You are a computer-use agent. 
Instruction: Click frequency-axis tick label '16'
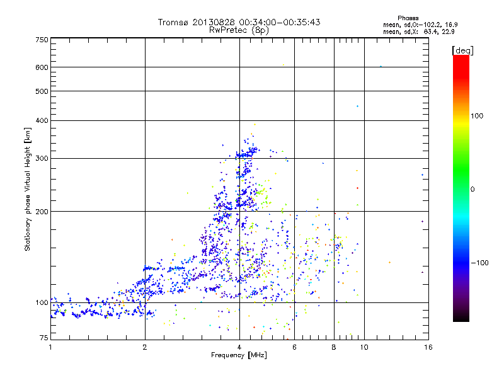point(428,347)
